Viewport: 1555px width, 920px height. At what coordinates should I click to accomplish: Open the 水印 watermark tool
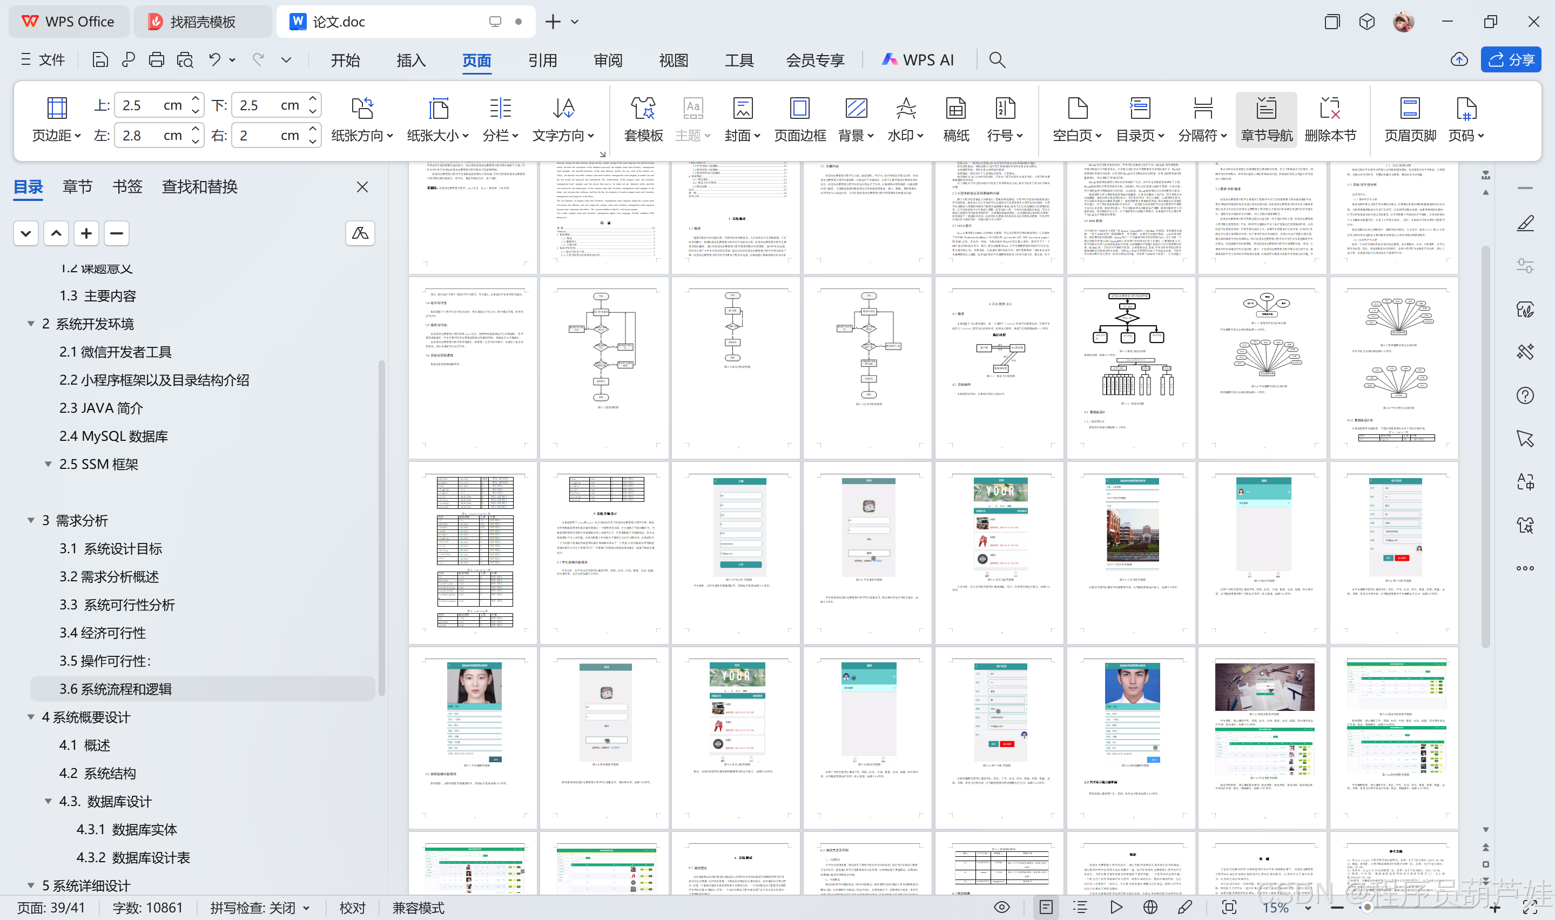click(905, 120)
